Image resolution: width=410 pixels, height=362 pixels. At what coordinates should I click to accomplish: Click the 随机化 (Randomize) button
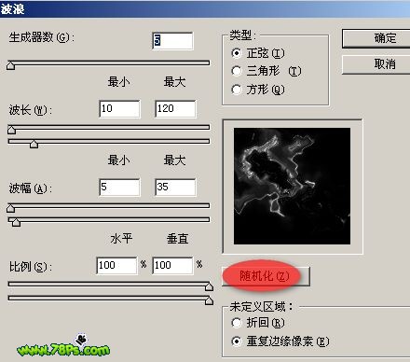pyautogui.click(x=266, y=276)
